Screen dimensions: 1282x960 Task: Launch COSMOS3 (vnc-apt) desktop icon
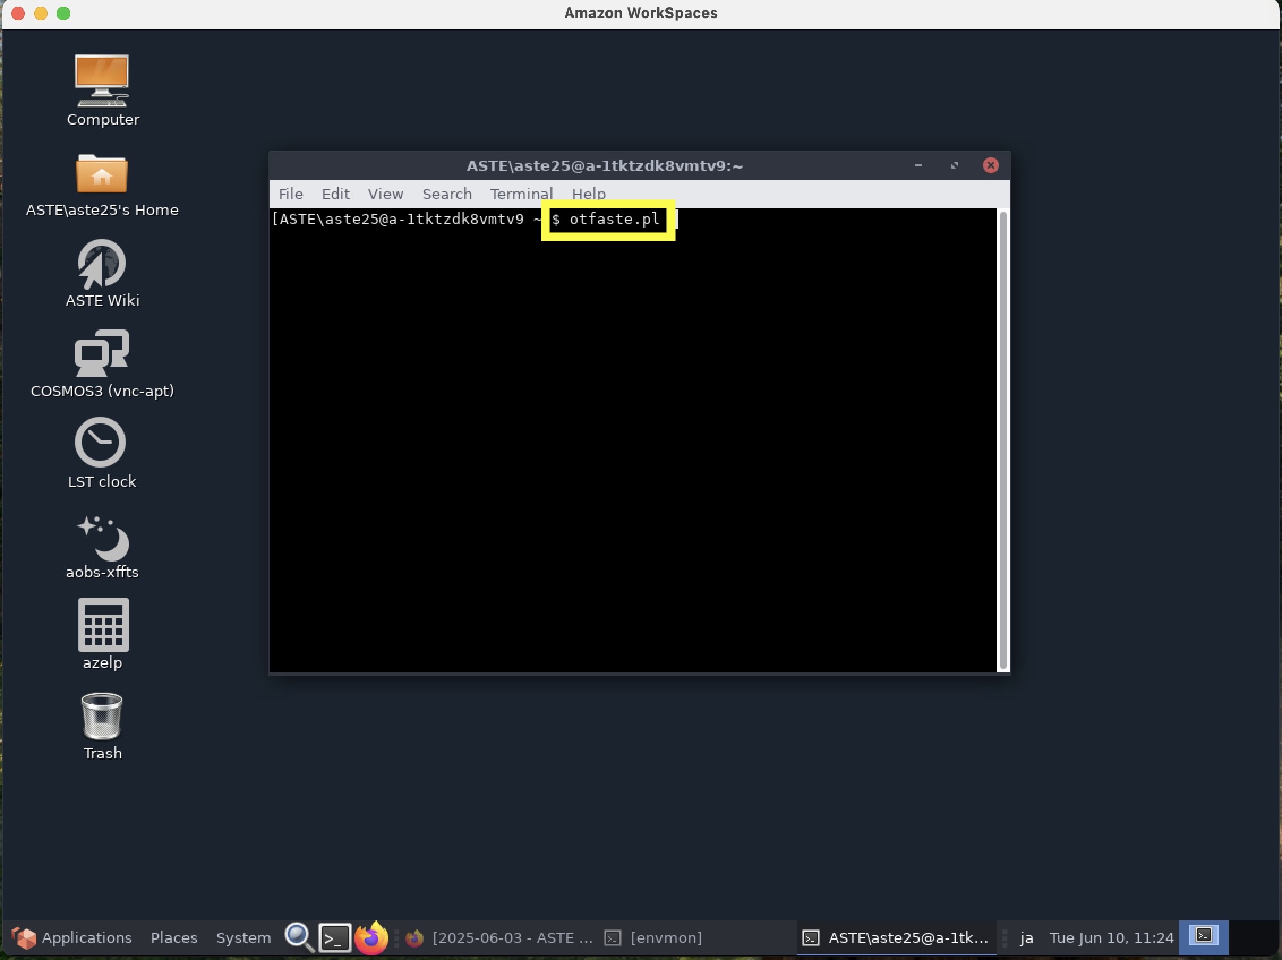pyautogui.click(x=102, y=354)
